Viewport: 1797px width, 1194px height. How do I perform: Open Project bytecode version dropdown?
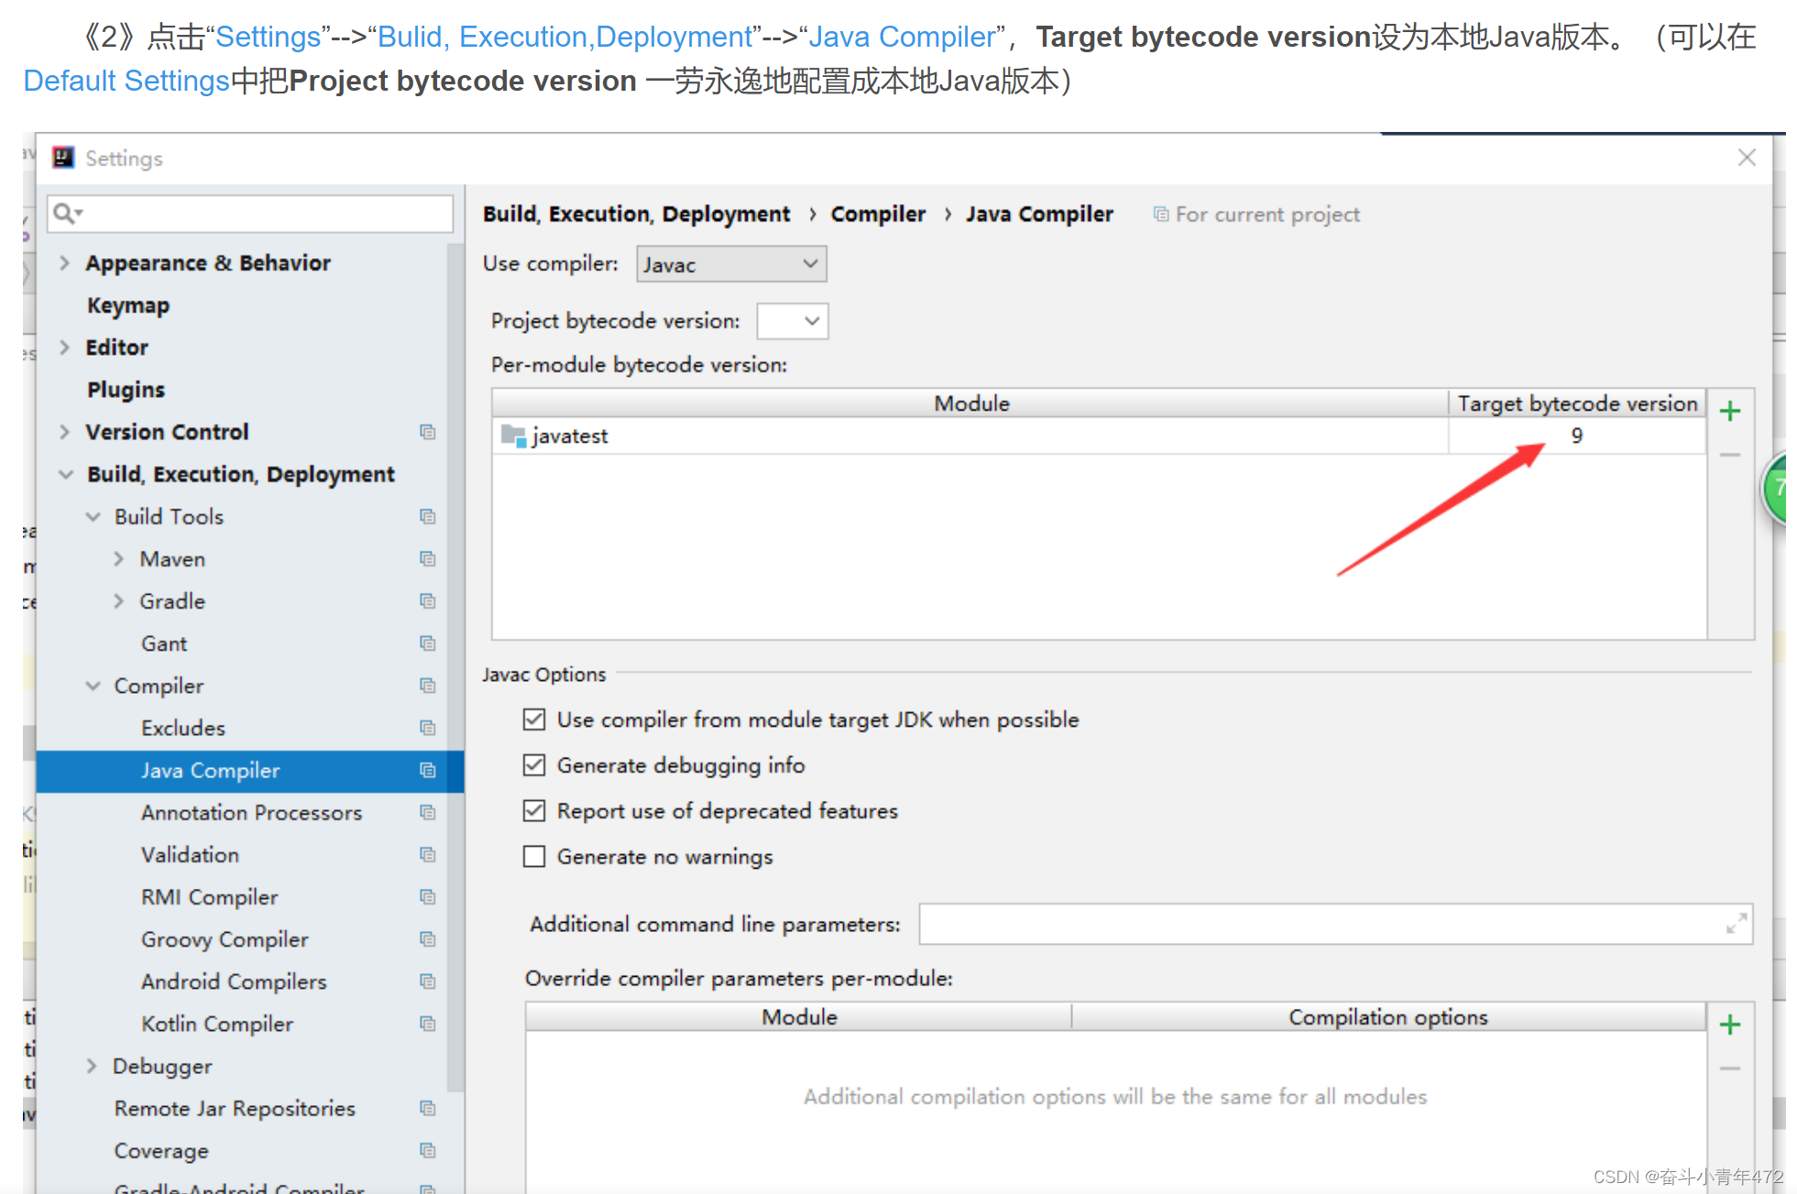click(x=793, y=321)
